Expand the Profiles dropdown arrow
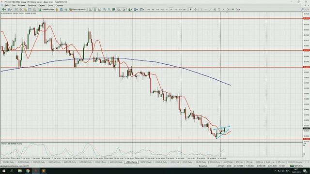The width and height of the screenshot is (310, 174). pos(12,10)
